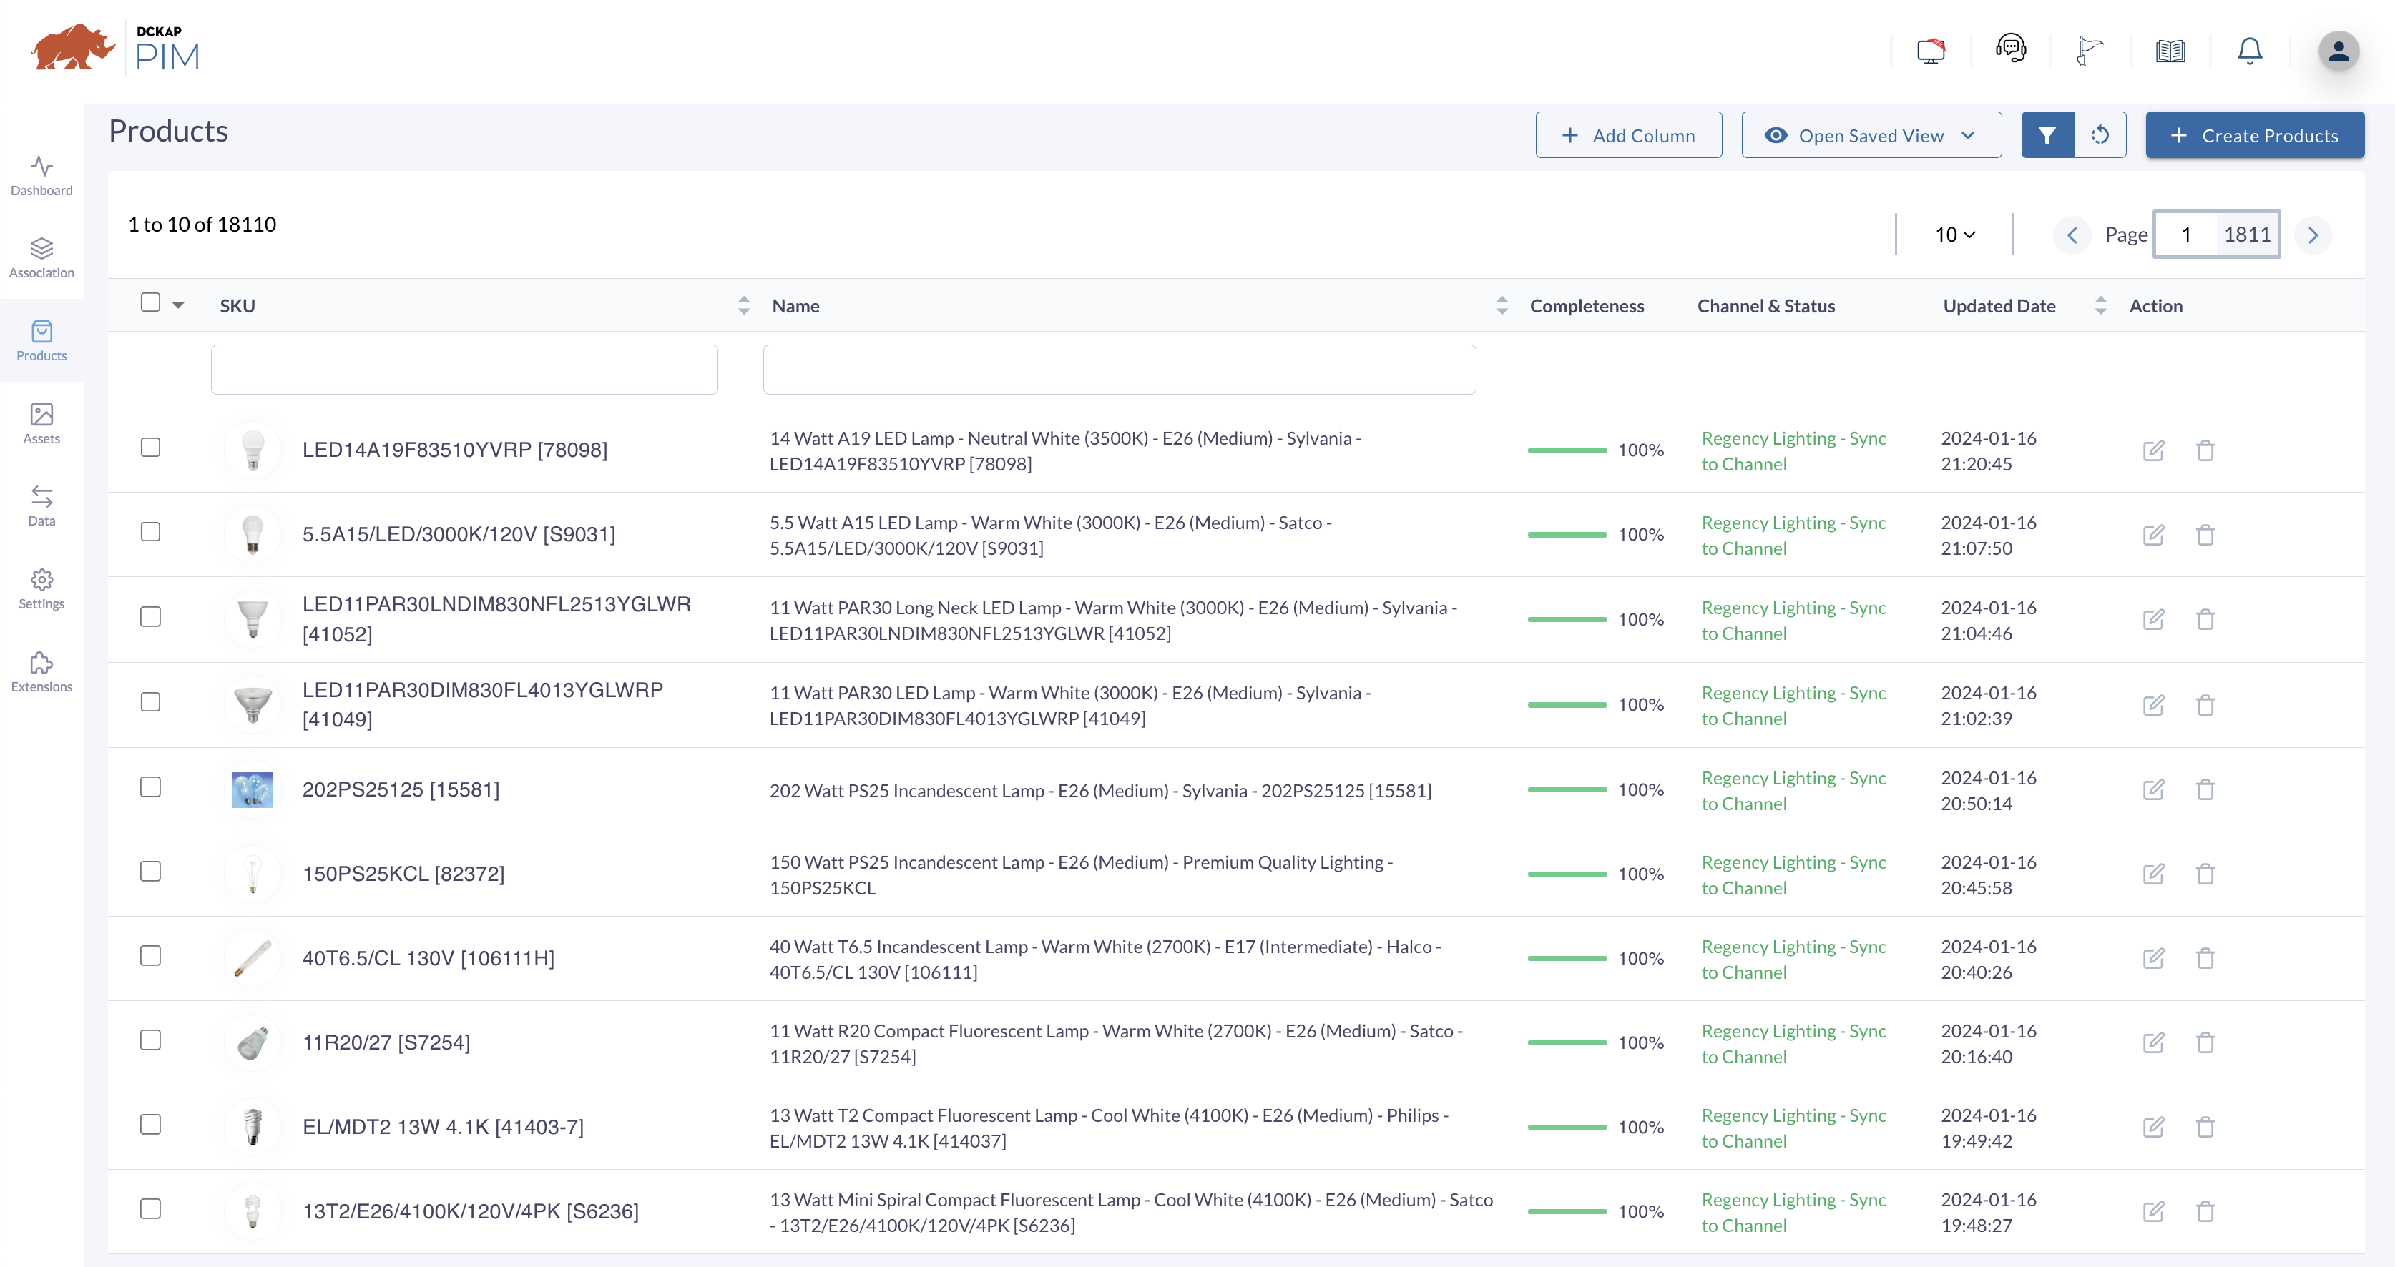The image size is (2395, 1267).
Task: Sort by the Updated Date column arrows
Action: point(2100,306)
